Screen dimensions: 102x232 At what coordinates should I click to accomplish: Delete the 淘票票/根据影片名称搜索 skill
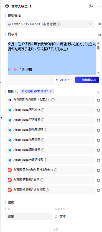tap(98, 190)
